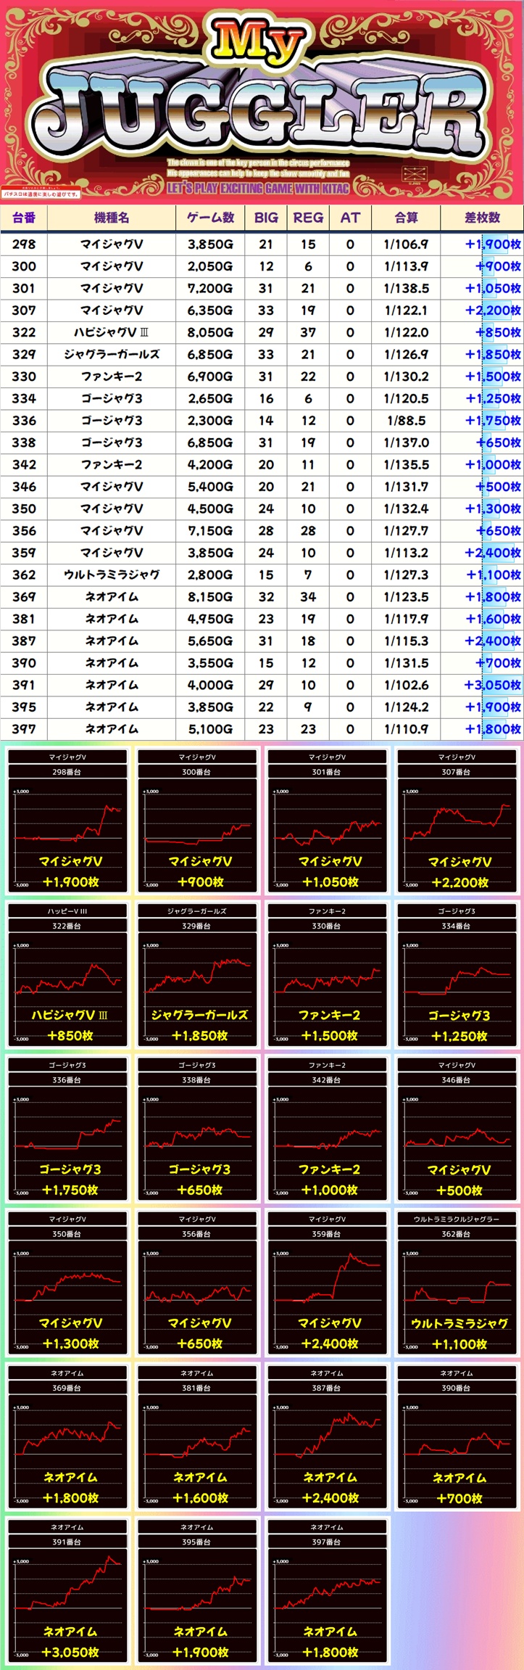Open the 391番台 ネオアイム graph card

click(67, 1590)
